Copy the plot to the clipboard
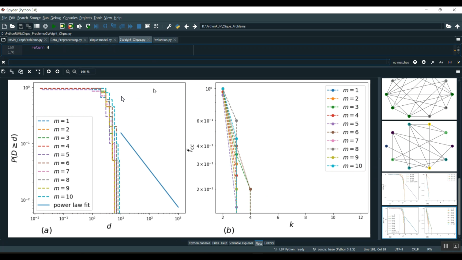This screenshot has width=462, height=260. tap(21, 71)
